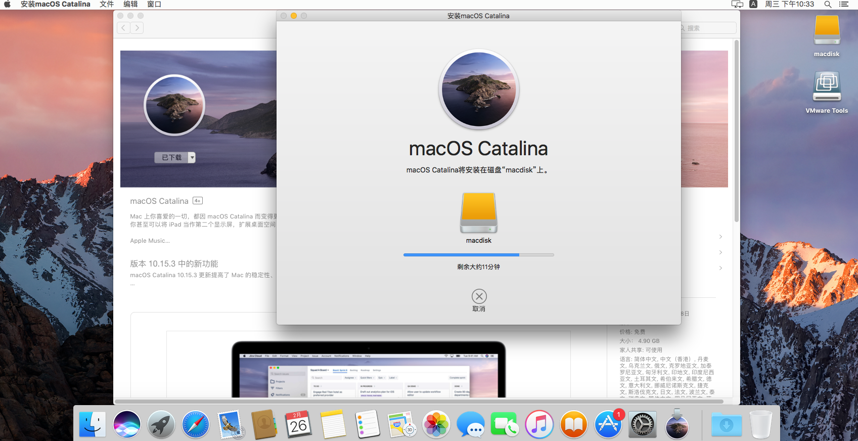The width and height of the screenshot is (858, 441).
Task: Open Messages from the Dock
Action: (x=471, y=424)
